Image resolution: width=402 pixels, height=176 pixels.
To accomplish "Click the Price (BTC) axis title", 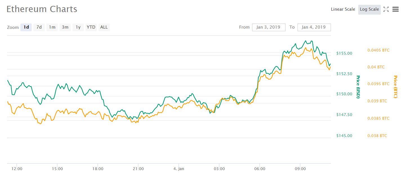I will click(395, 87).
